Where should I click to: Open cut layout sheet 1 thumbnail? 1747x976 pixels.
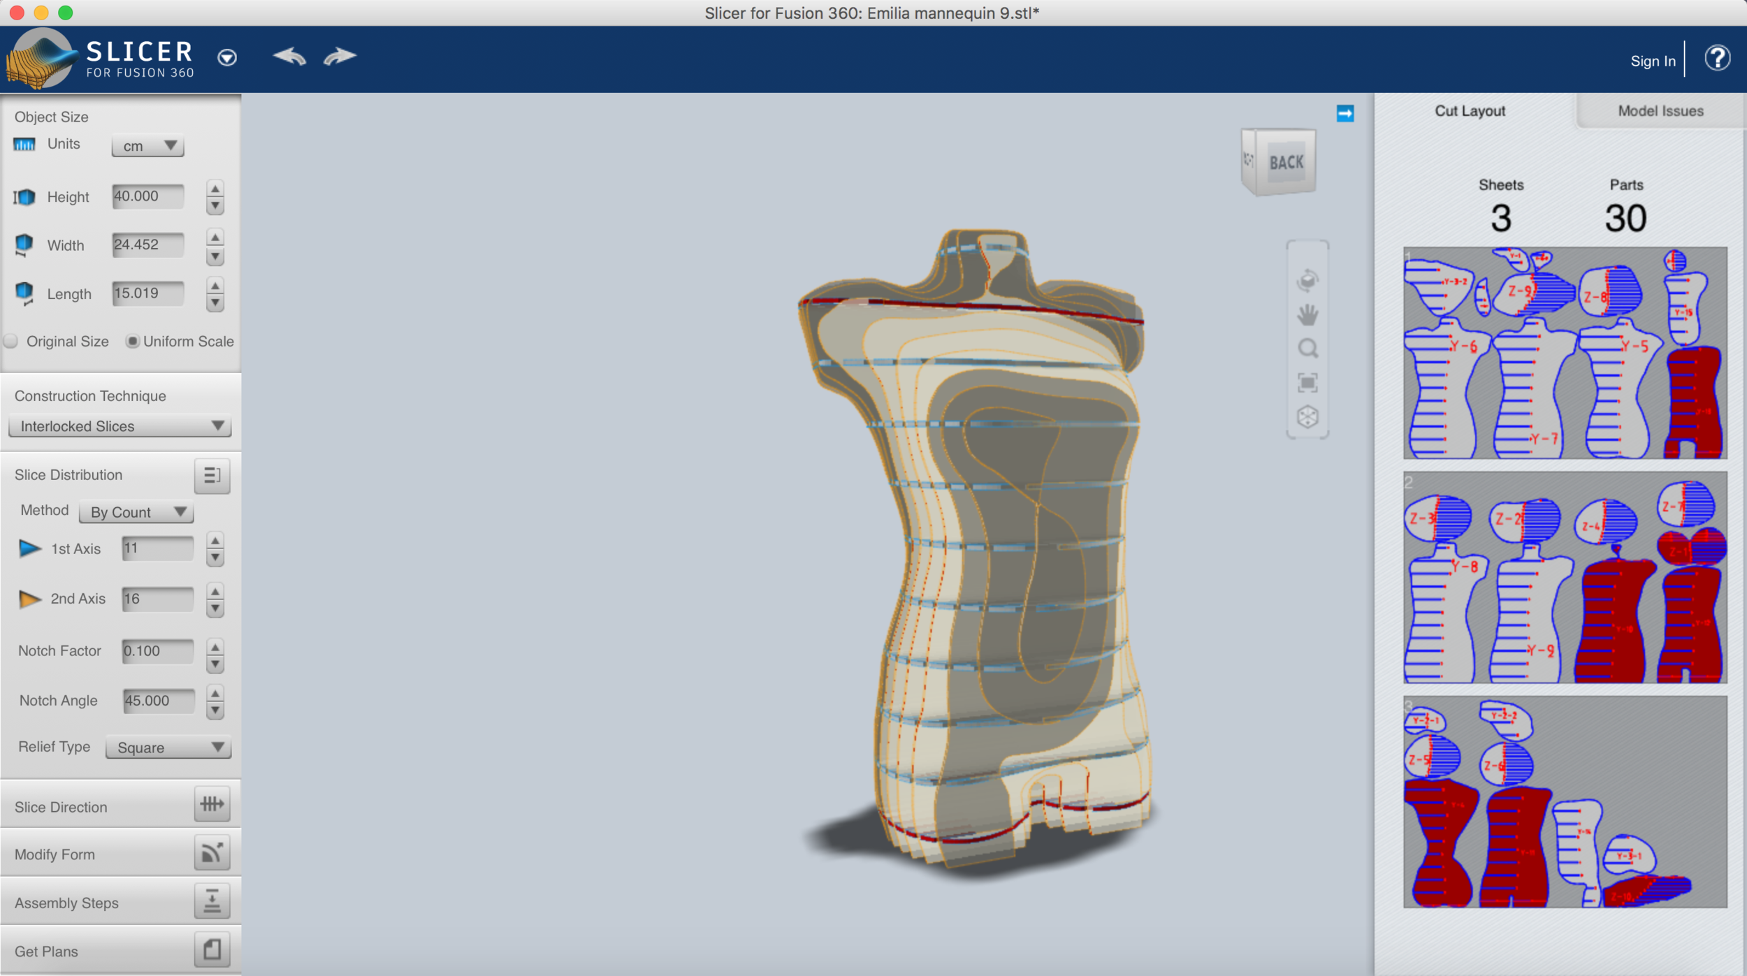[1565, 353]
